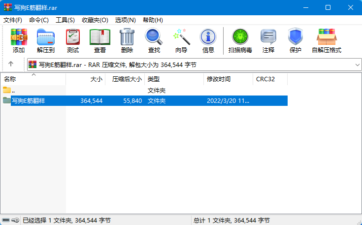Minimize the WinRAR window
This screenshot has height=225, width=362.
click(x=306, y=7)
